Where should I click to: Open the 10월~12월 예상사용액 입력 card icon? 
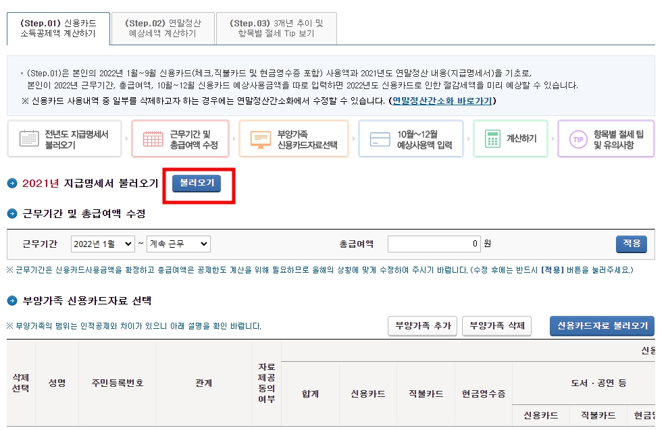(x=380, y=138)
